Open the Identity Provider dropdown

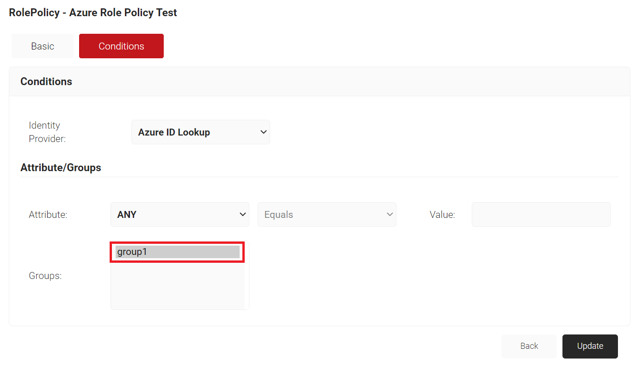tap(201, 132)
